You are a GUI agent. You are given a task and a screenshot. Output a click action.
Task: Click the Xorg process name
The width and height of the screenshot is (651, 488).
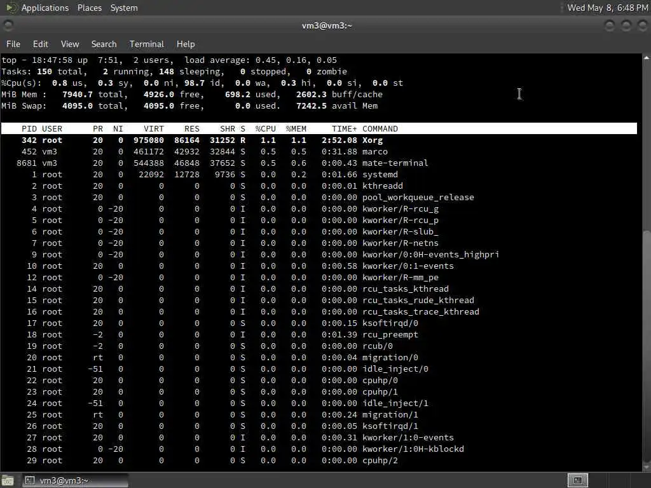373,140
